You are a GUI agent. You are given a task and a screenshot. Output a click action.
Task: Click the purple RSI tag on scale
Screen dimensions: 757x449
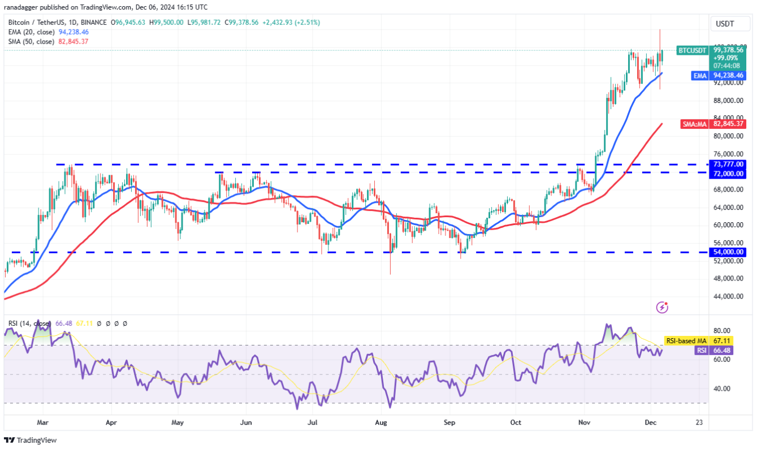click(x=701, y=350)
